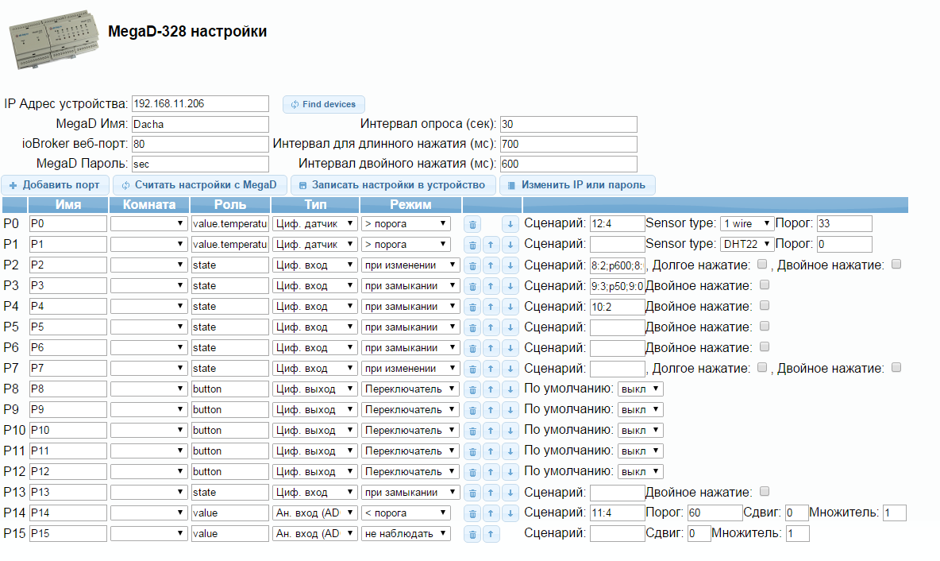Toggle double press checkbox for port P3
The width and height of the screenshot is (940, 561).
(x=765, y=285)
